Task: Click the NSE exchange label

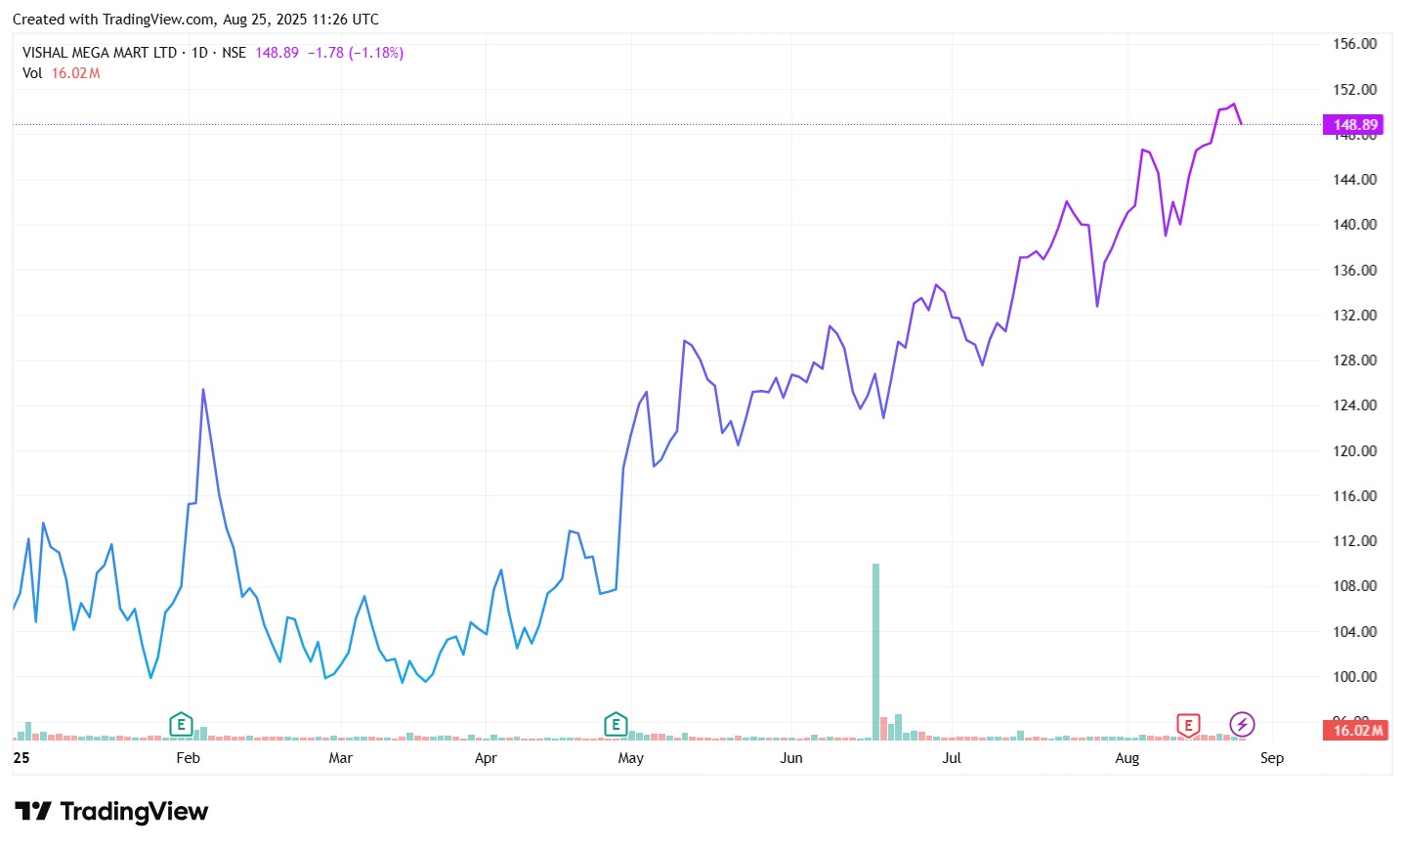Action: click(x=234, y=53)
